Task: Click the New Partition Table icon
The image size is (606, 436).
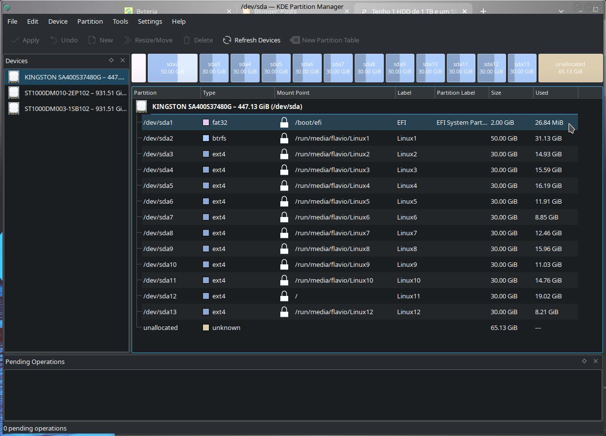Action: pos(294,40)
